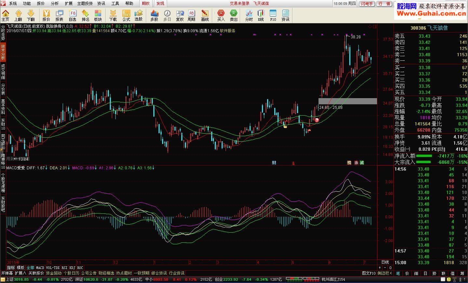Screen dimensions: 468x283
Task: Click the 行情 market button in title bar
Action: click(385, 4)
